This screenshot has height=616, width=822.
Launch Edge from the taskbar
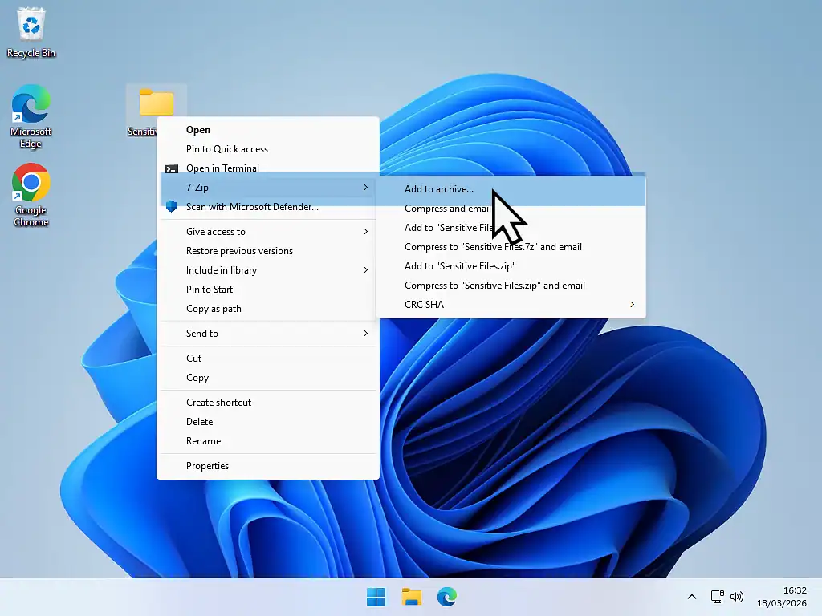(x=446, y=597)
